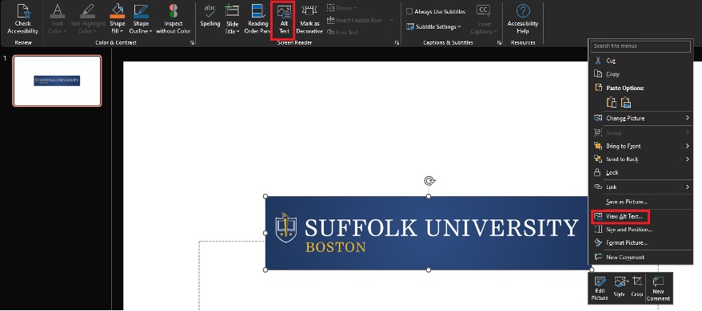Expand Shape Outline dropdown arrow

click(150, 31)
